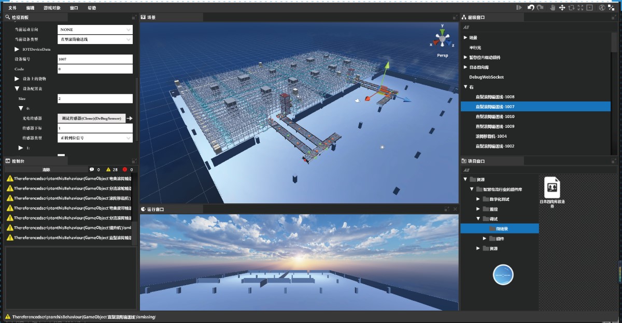
Task: Click the undo arrow icon
Action: 531,8
